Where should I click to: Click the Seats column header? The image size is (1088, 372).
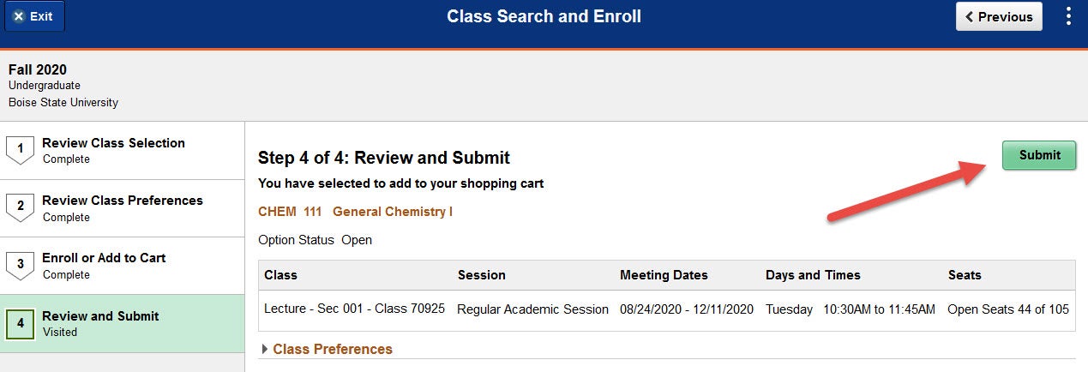pyautogui.click(x=965, y=275)
